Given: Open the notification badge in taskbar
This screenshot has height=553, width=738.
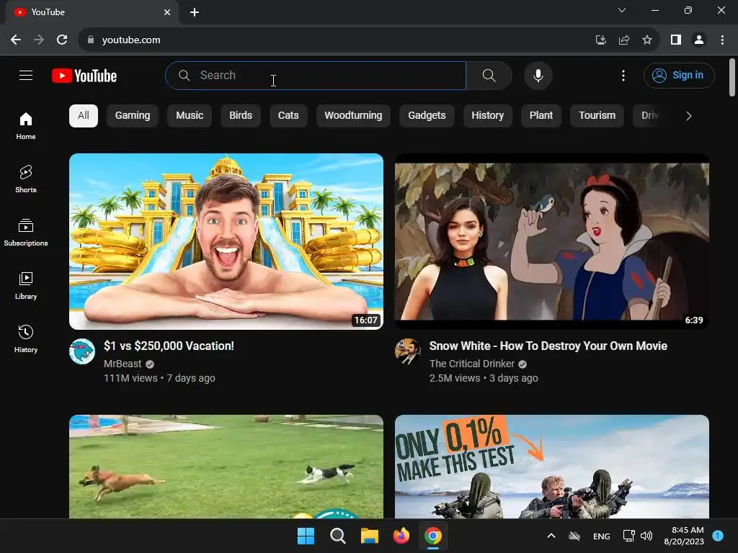Looking at the screenshot, I should [x=718, y=535].
